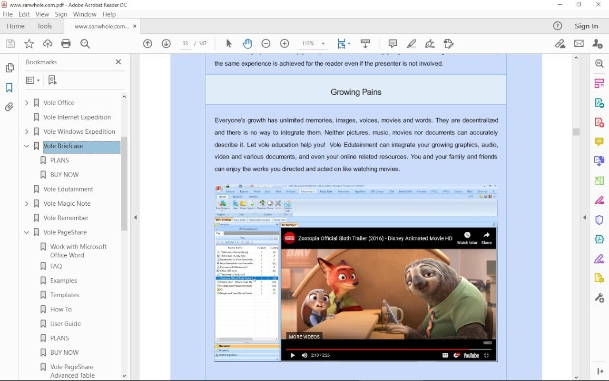The height and width of the screenshot is (381, 609).
Task: Toggle the Bookmarks pane icon in left rail
Action: tap(10, 88)
